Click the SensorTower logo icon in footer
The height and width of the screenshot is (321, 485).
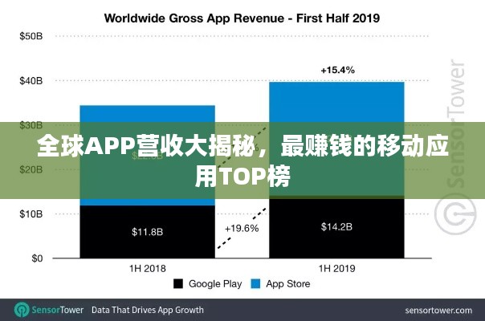click(22, 309)
